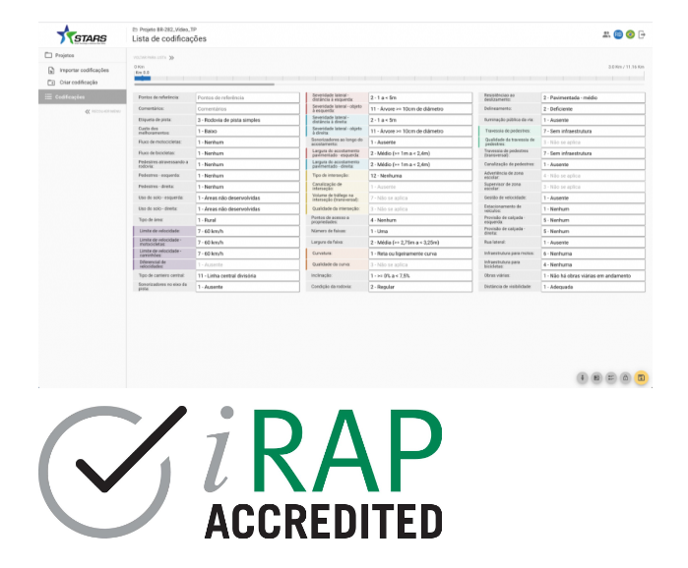Viewport: 688px width, 568px height.
Task: Click the Codificações list icon
Action: [48, 96]
